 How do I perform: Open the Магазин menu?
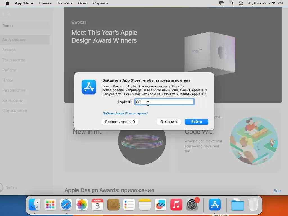[65, 3]
